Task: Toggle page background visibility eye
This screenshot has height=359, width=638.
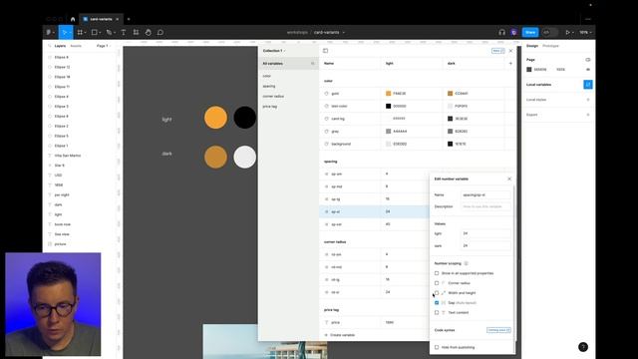Action: (588, 70)
